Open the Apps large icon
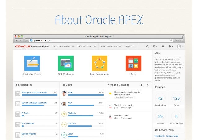Image resolution: width=198 pixels, height=140 pixels. (x=133, y=63)
